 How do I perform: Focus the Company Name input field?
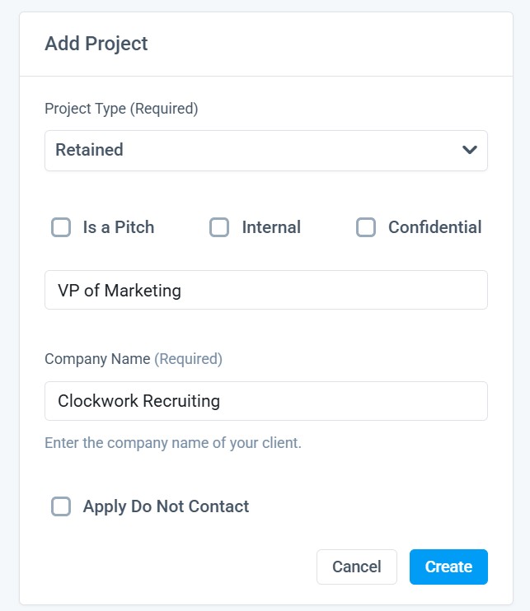265,401
